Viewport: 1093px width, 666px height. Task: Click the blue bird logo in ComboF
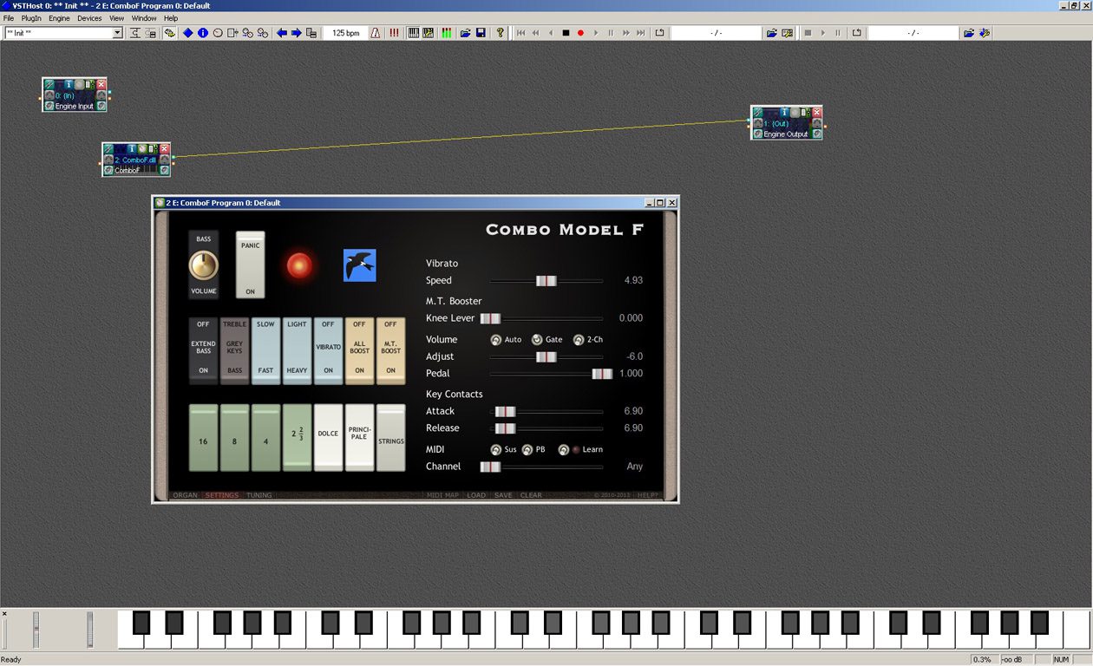coord(359,265)
